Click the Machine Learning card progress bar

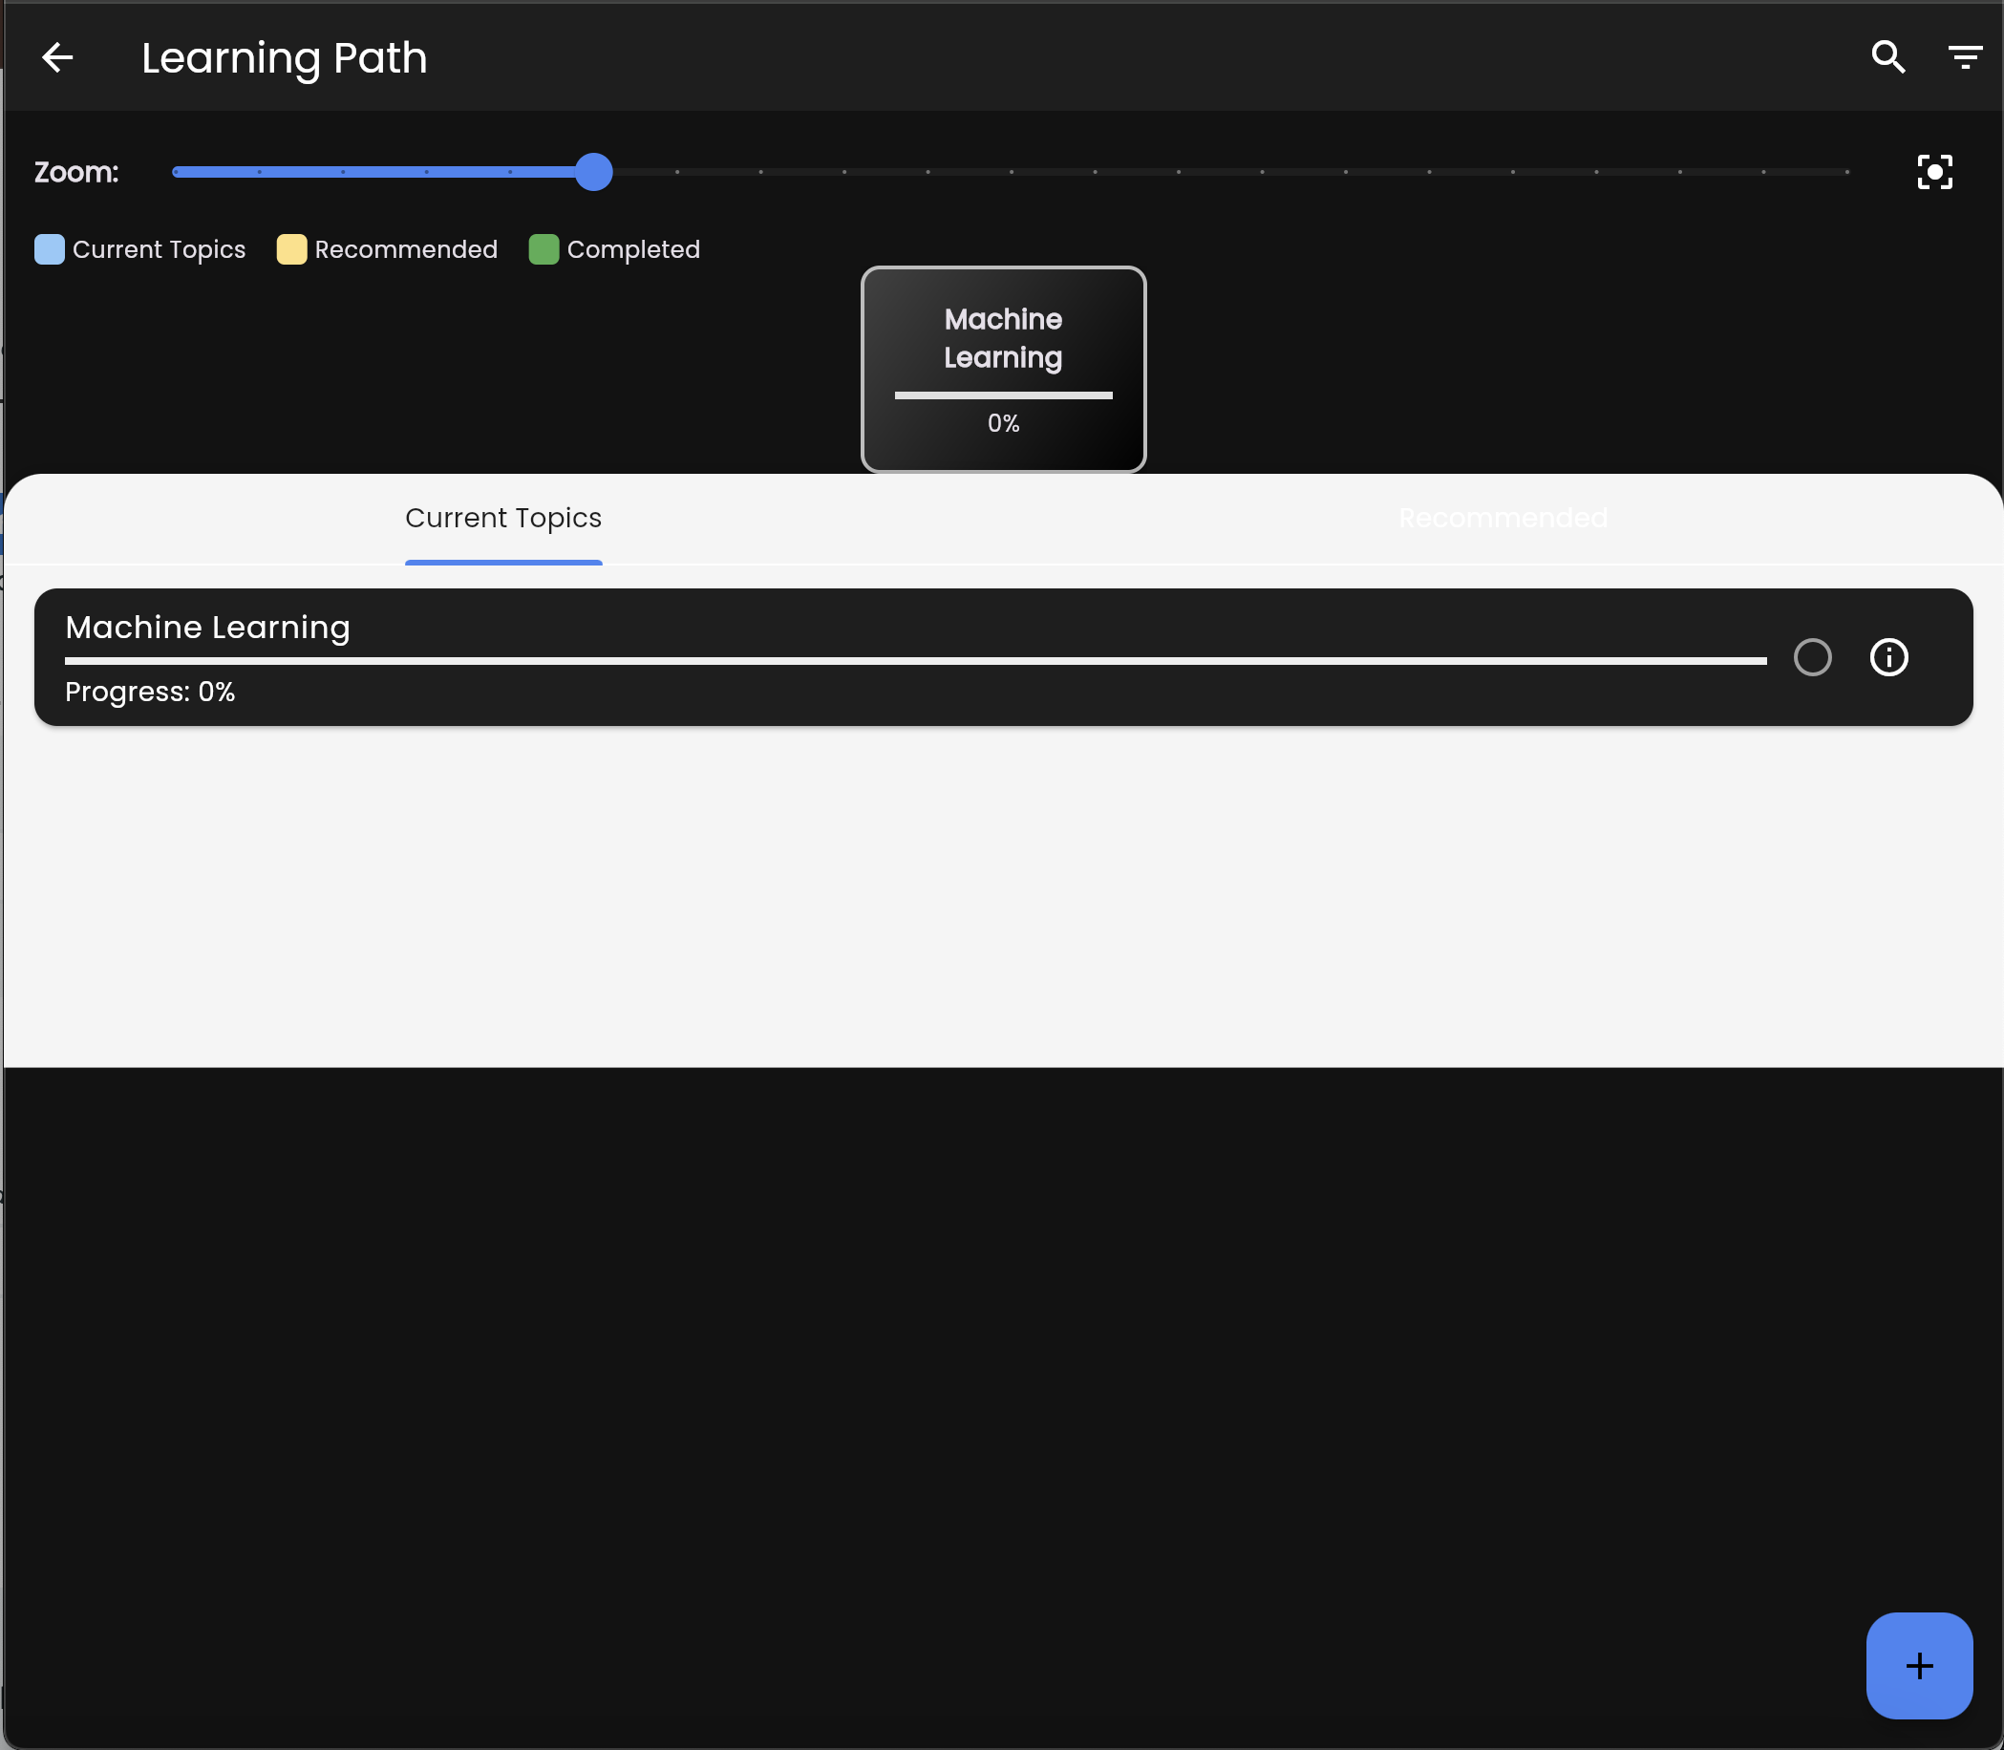click(914, 661)
